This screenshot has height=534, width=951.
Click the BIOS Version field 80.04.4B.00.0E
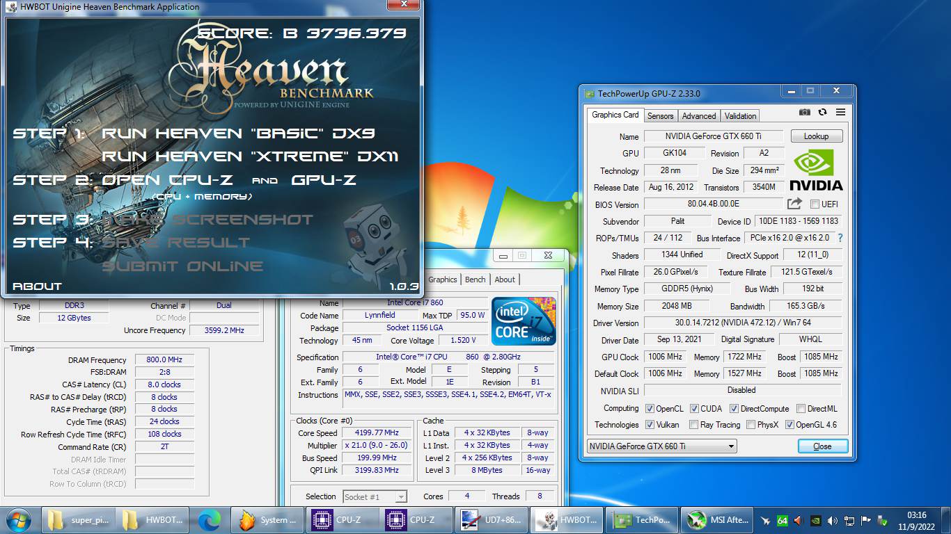(713, 204)
